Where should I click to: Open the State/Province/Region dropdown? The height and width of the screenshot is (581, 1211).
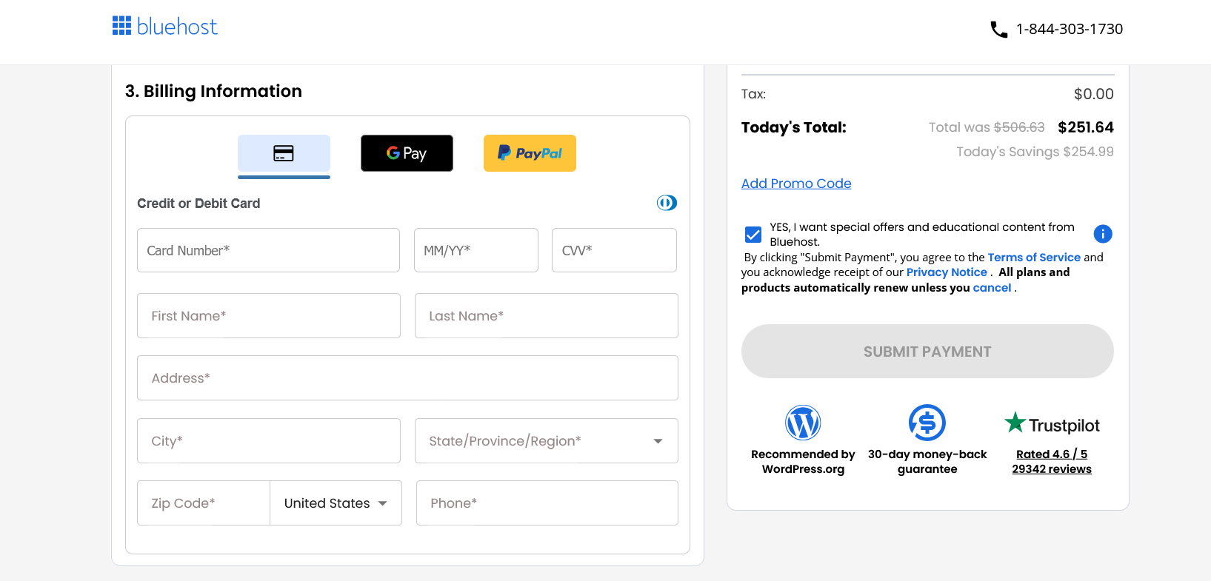(x=547, y=441)
